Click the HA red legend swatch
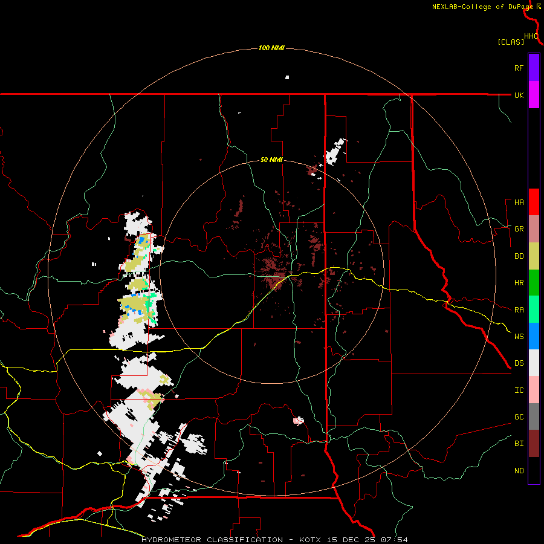The image size is (544, 544). pyautogui.click(x=534, y=202)
